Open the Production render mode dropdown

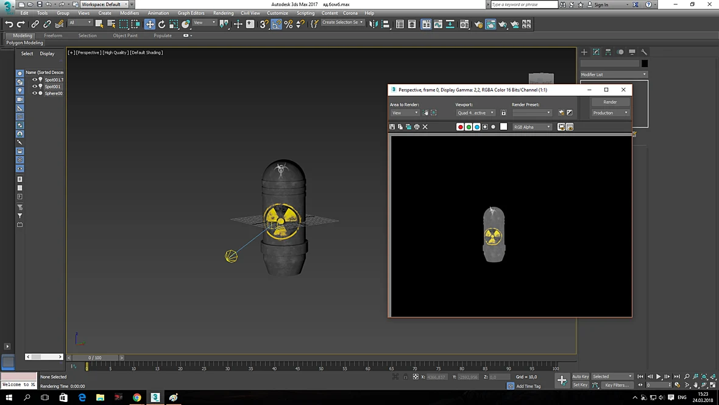tap(610, 112)
